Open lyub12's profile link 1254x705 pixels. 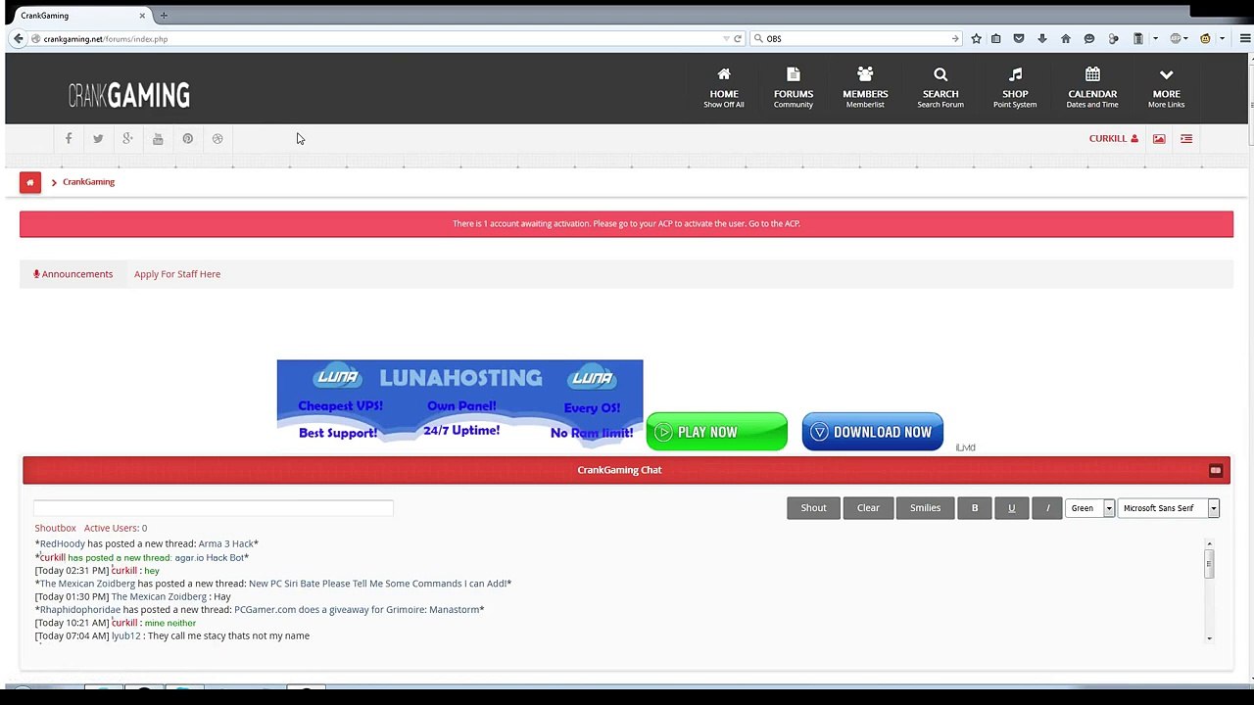(x=126, y=636)
